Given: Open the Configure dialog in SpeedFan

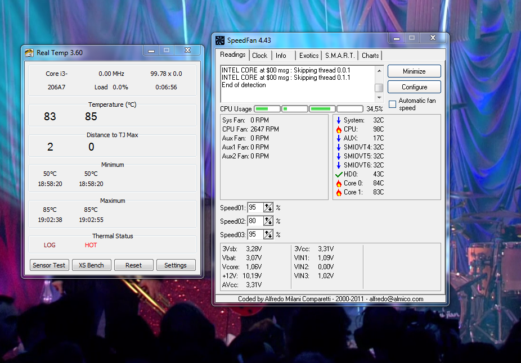Looking at the screenshot, I should pos(414,87).
